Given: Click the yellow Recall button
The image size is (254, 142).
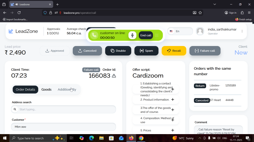Looking at the screenshot, I should coord(174,51).
